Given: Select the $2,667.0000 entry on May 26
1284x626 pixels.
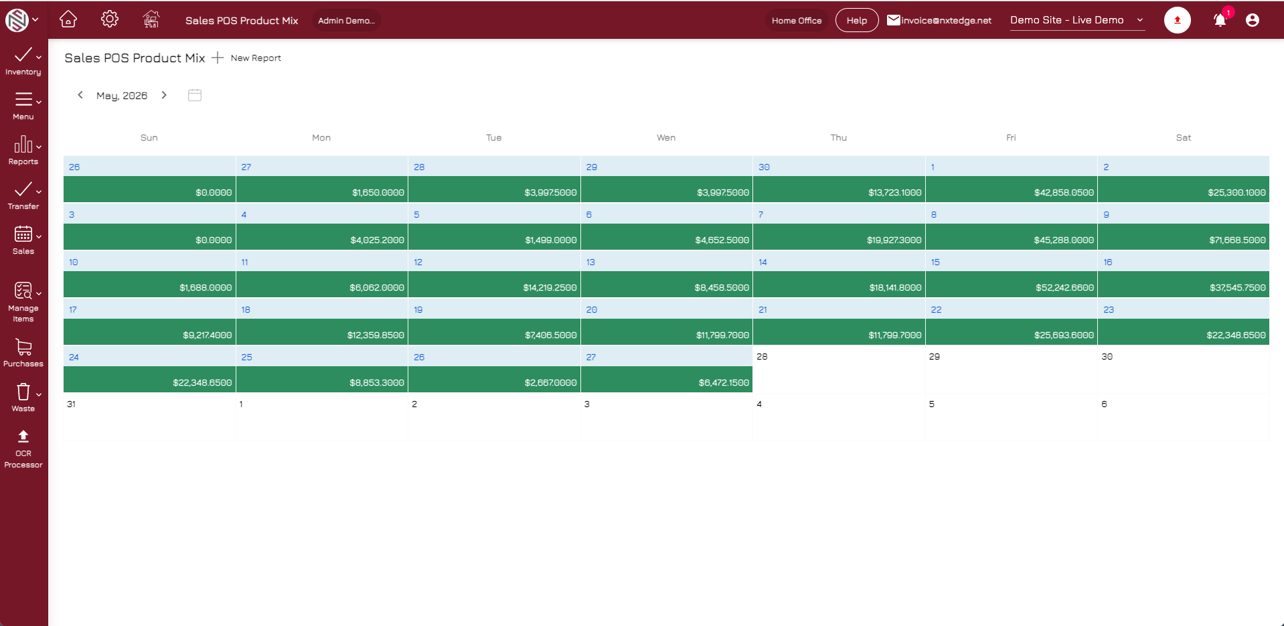Looking at the screenshot, I should pos(494,379).
